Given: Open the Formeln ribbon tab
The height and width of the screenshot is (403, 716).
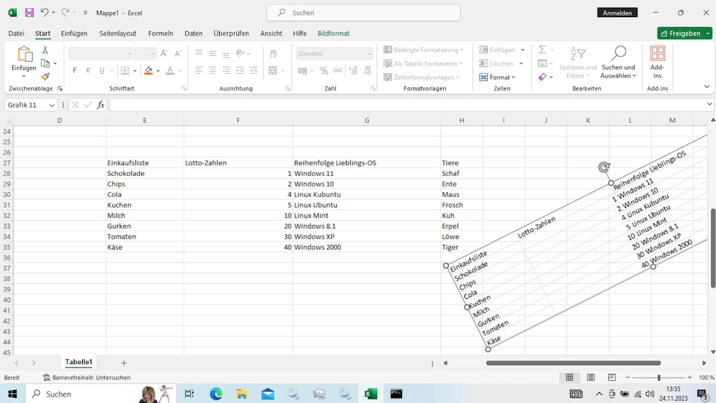Looking at the screenshot, I should pos(160,33).
